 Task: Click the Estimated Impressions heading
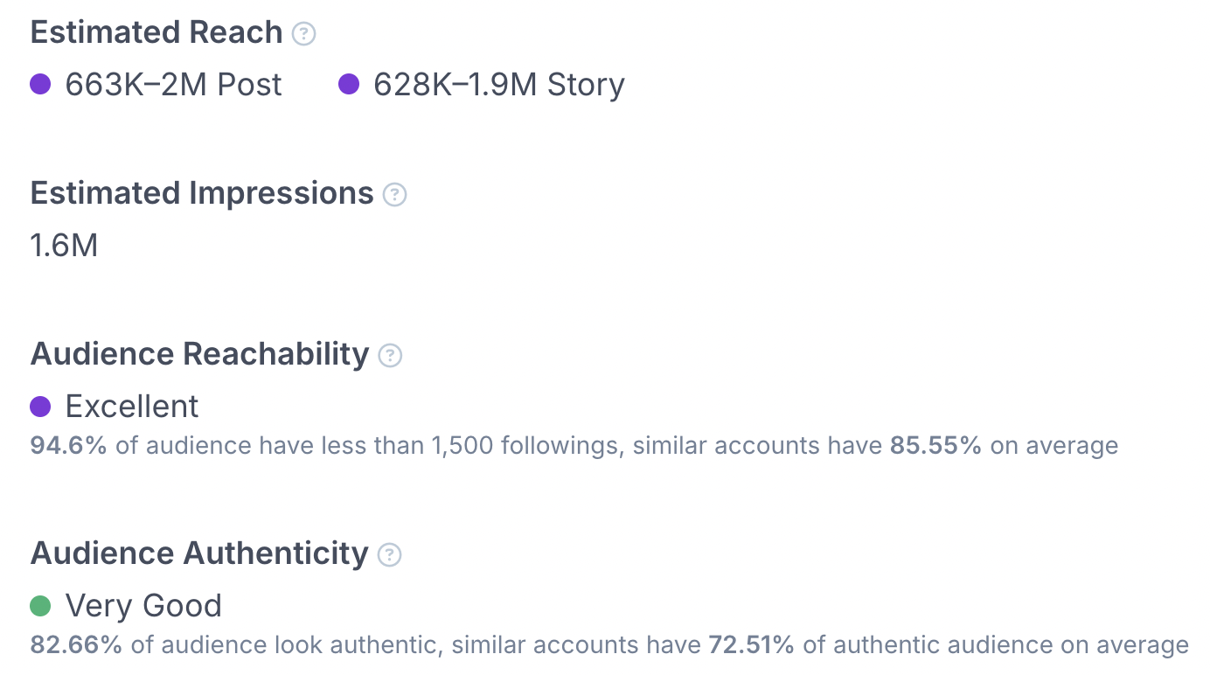click(x=202, y=193)
